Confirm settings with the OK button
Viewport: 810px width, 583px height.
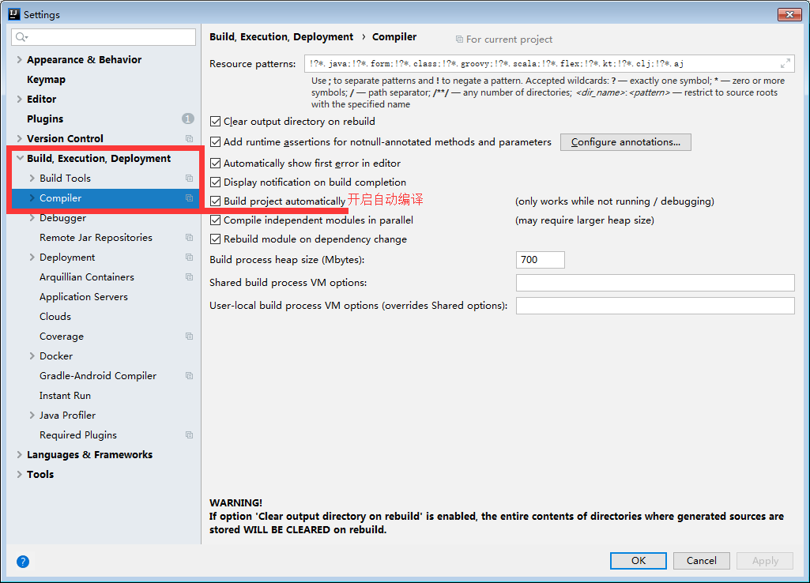point(638,561)
